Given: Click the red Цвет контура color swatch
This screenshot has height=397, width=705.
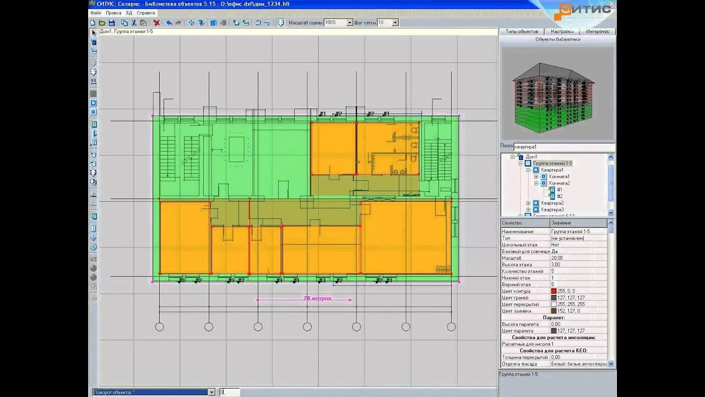Looking at the screenshot, I should pyautogui.click(x=554, y=291).
